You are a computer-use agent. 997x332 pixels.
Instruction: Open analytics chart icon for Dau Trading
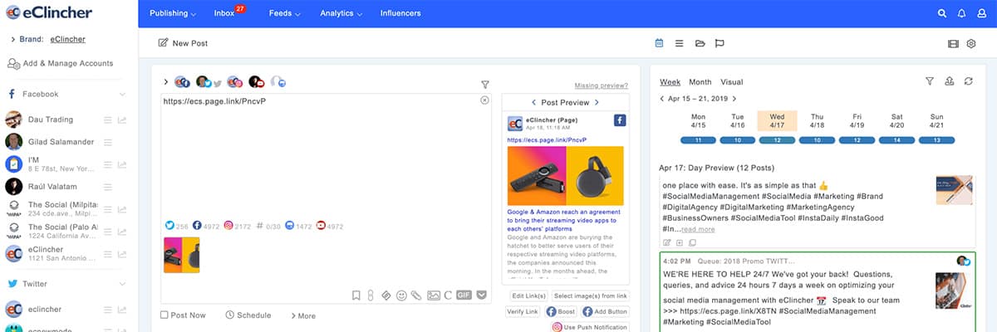[122, 120]
